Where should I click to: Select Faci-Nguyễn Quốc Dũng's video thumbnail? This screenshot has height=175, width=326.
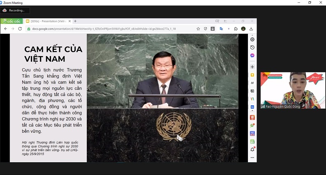coord(290,90)
